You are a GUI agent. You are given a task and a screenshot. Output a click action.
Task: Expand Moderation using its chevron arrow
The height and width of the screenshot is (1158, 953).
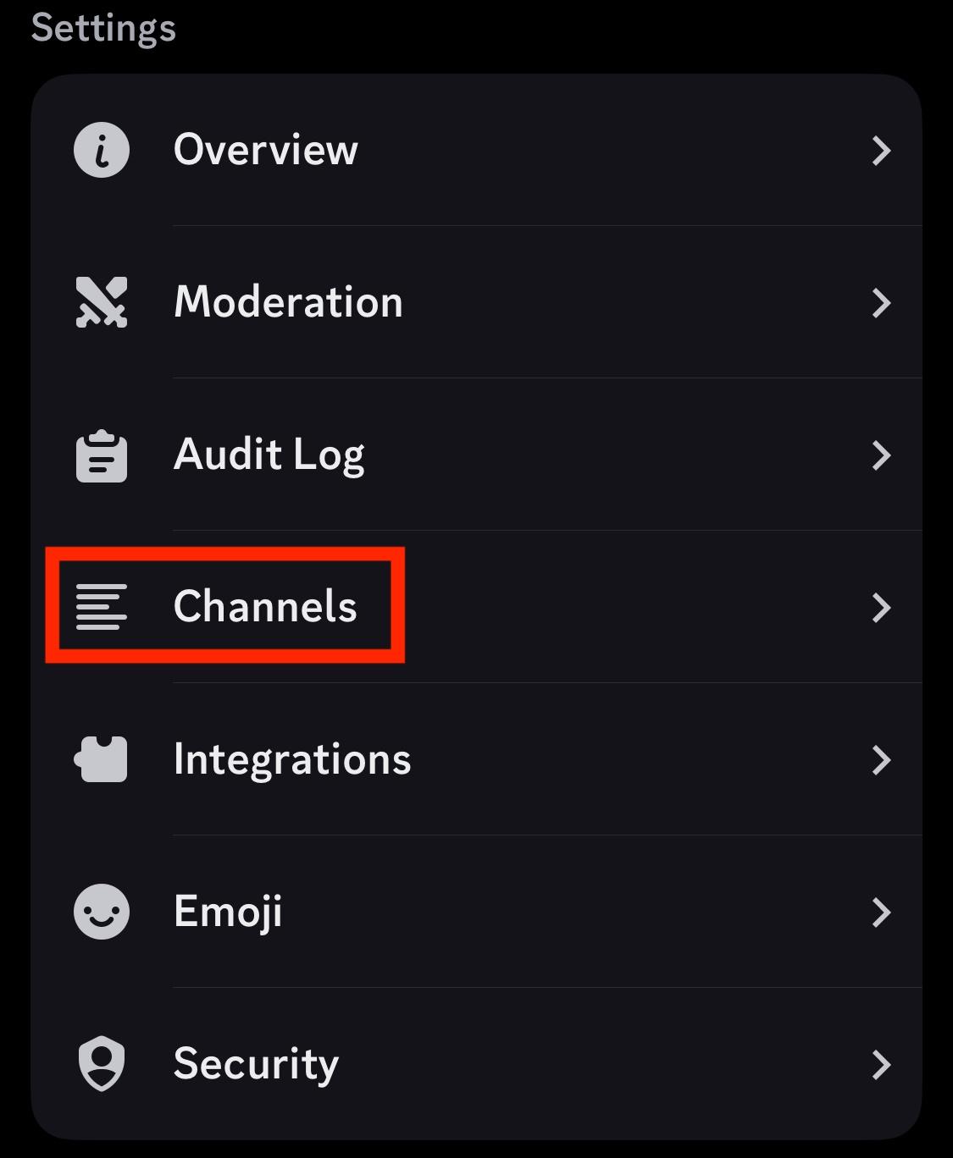pos(882,303)
